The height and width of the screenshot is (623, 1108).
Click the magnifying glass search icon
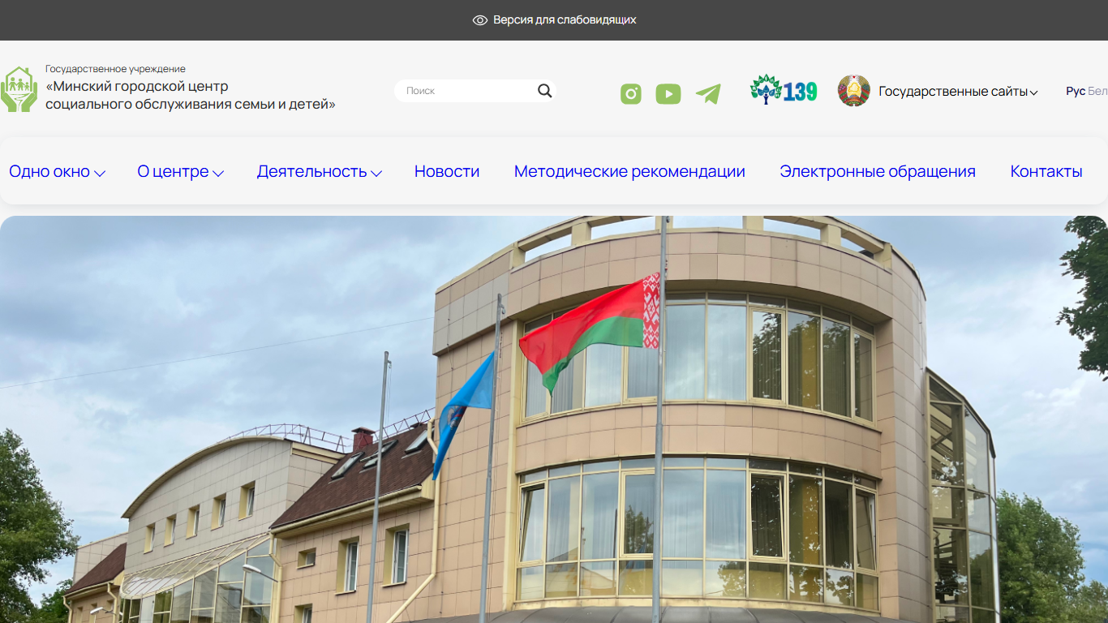point(545,91)
